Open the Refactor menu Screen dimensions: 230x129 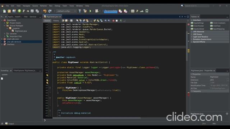click(43, 6)
